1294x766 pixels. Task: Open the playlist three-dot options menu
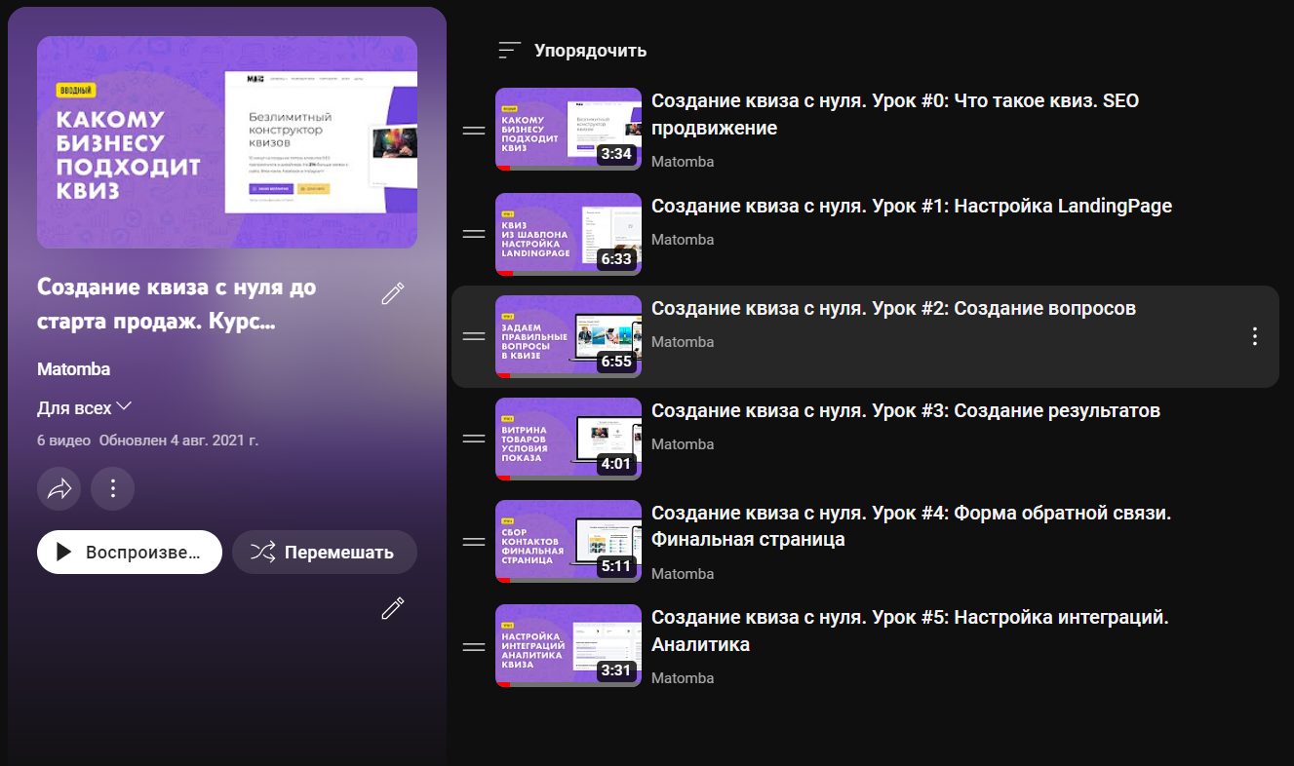point(112,489)
